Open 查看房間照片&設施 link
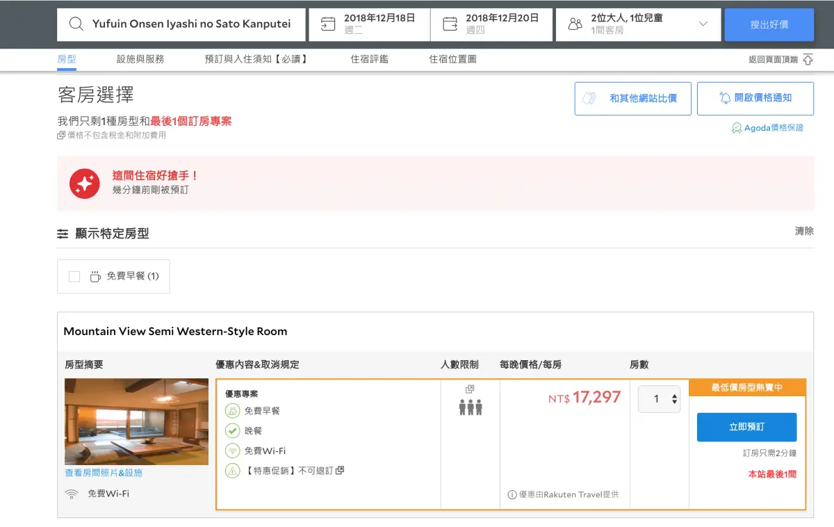This screenshot has width=834, height=527. 104,473
